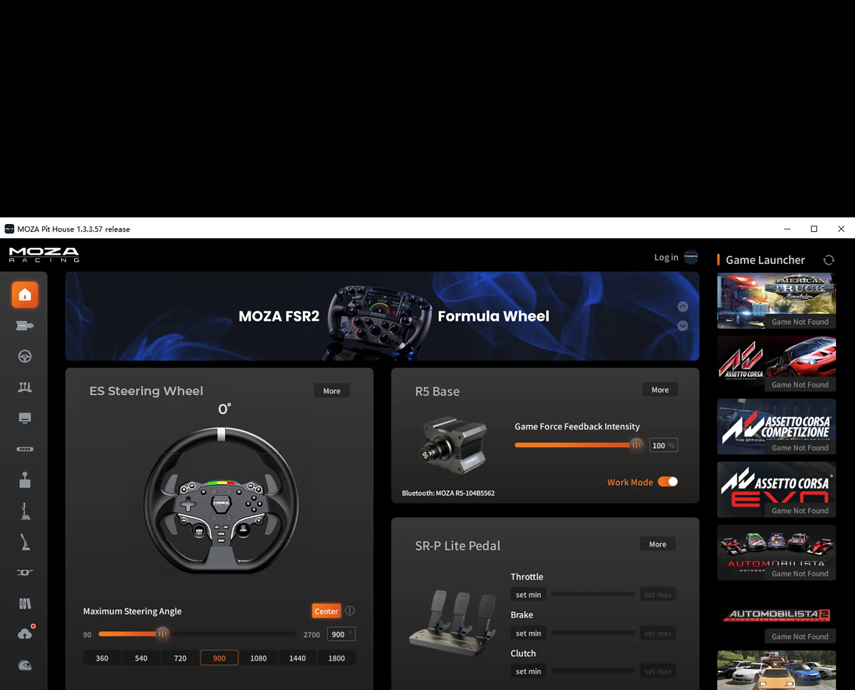Select 540 steering angle preset
This screenshot has height=690, width=855.
pos(141,658)
